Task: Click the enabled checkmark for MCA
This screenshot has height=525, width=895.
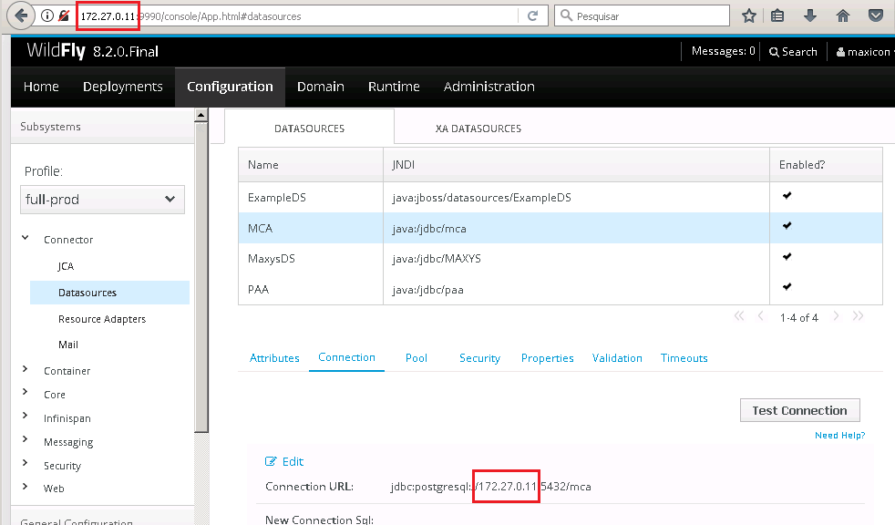Action: (x=787, y=225)
